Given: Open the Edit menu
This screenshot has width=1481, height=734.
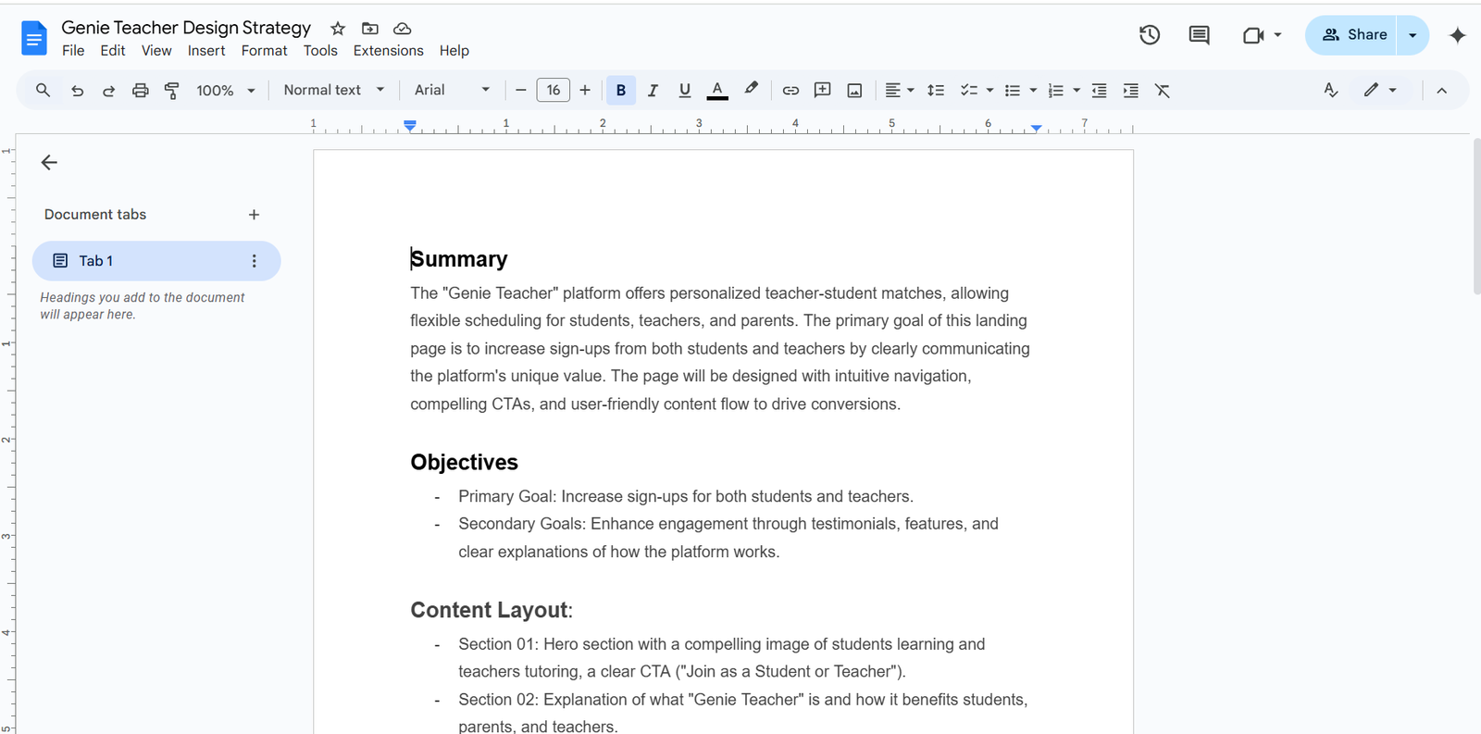Looking at the screenshot, I should [x=113, y=51].
